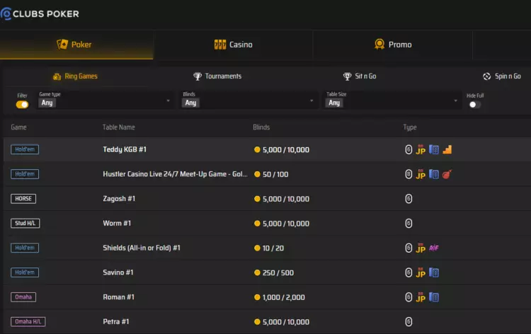Expand the Blinds filter dropdown
Viewport: 531px width, 334px height.
(248, 103)
